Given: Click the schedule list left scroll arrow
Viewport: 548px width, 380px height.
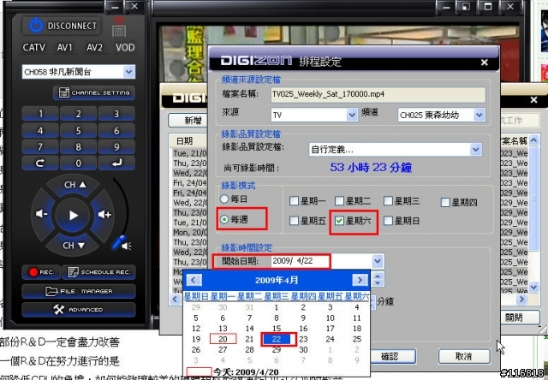Looking at the screenshot, I should [175, 299].
